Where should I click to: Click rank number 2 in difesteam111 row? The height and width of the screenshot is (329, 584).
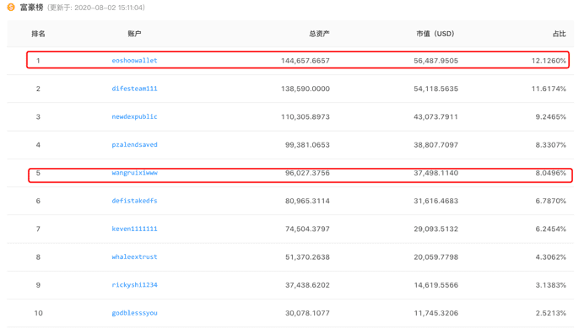point(38,89)
